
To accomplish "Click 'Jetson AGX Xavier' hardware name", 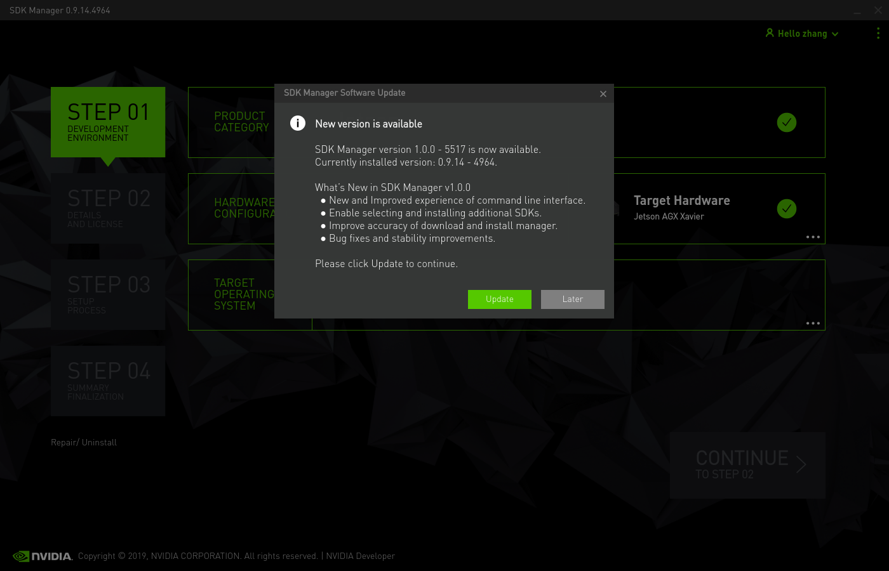I will tap(669, 216).
